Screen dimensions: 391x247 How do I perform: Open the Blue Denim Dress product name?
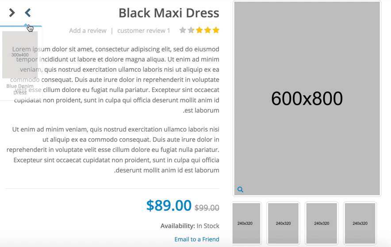pyautogui.click(x=20, y=89)
